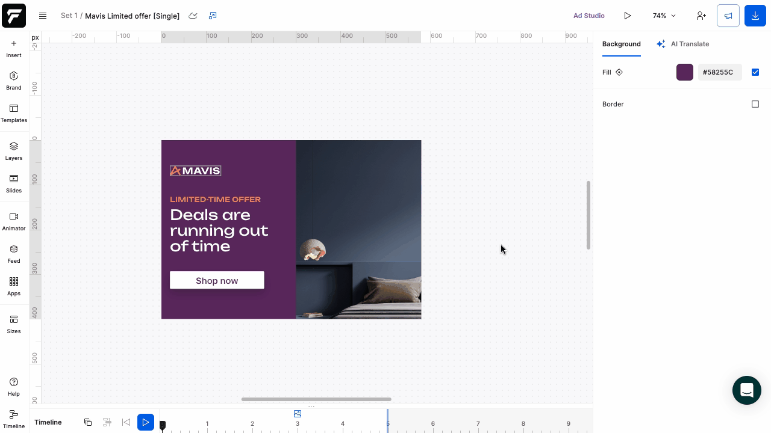
Task: Jump to timeline start
Action: click(126, 422)
